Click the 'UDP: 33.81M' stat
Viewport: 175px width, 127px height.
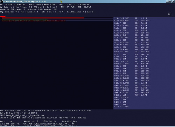[x=84, y=7]
